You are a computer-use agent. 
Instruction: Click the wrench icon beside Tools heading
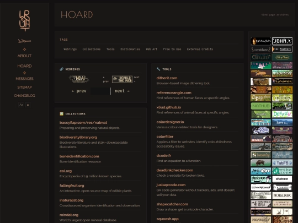tap(158, 69)
